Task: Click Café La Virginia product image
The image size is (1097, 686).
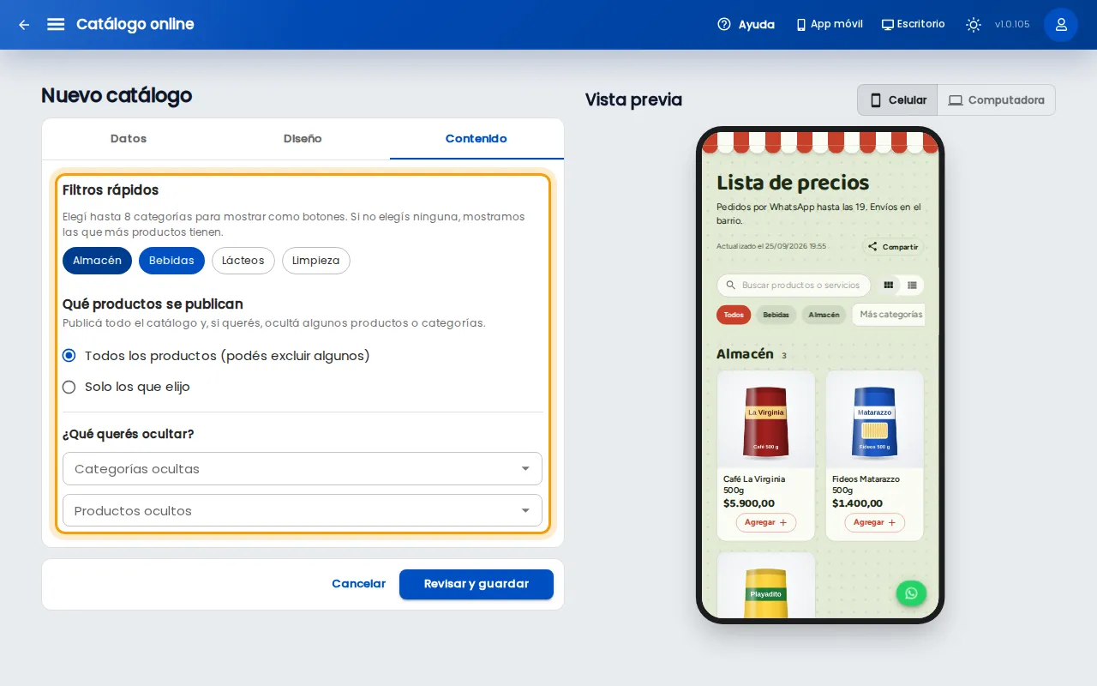Action: click(766, 420)
